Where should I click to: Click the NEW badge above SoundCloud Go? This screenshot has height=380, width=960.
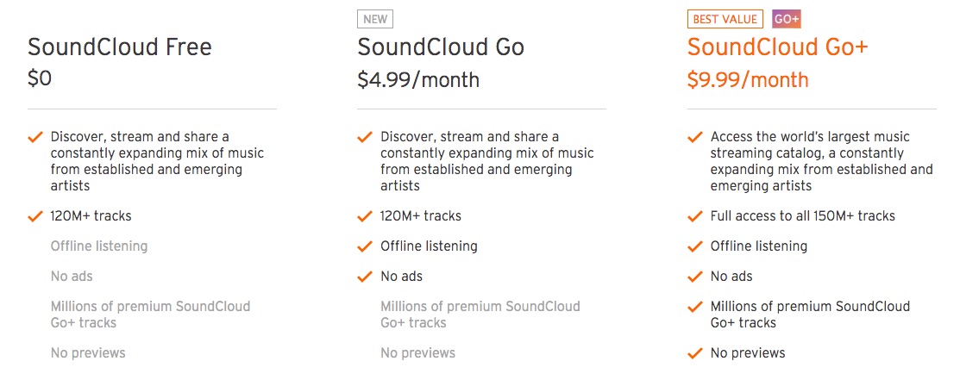[x=375, y=19]
